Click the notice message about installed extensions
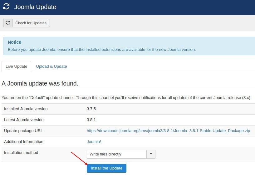Image resolution: width=255 pixels, height=177 pixels. tap(102, 49)
